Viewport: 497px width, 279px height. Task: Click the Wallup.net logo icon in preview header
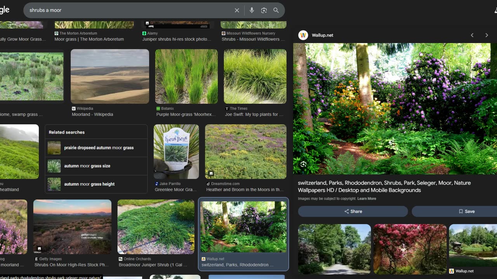tap(303, 35)
